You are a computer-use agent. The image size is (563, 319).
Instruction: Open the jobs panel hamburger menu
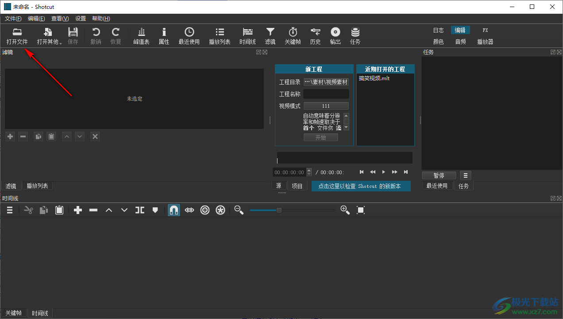point(466,175)
